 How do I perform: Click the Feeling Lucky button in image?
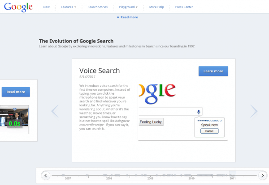[151, 122]
